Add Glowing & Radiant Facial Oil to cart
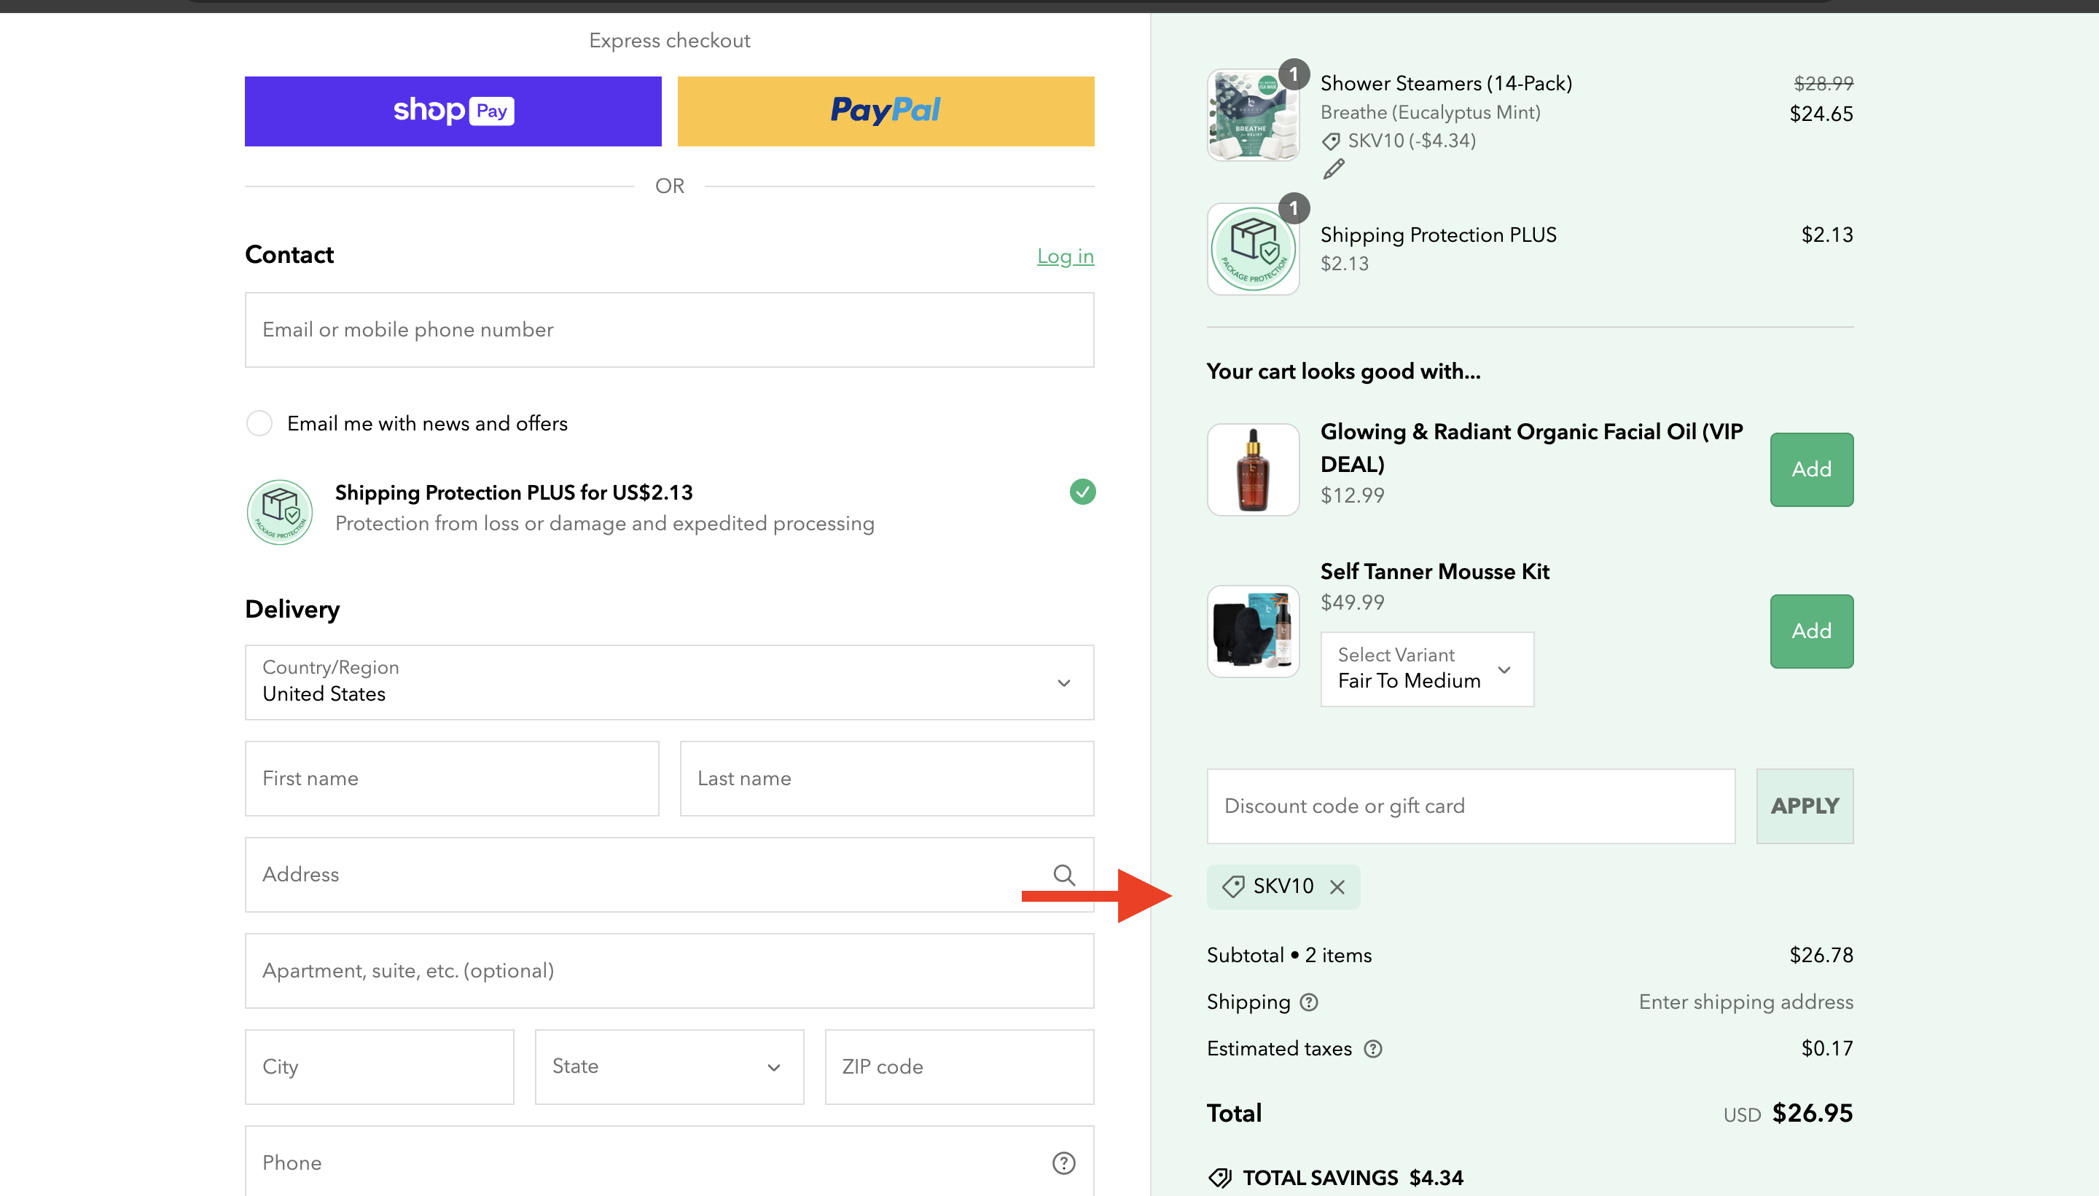2099x1196 pixels. (x=1810, y=469)
